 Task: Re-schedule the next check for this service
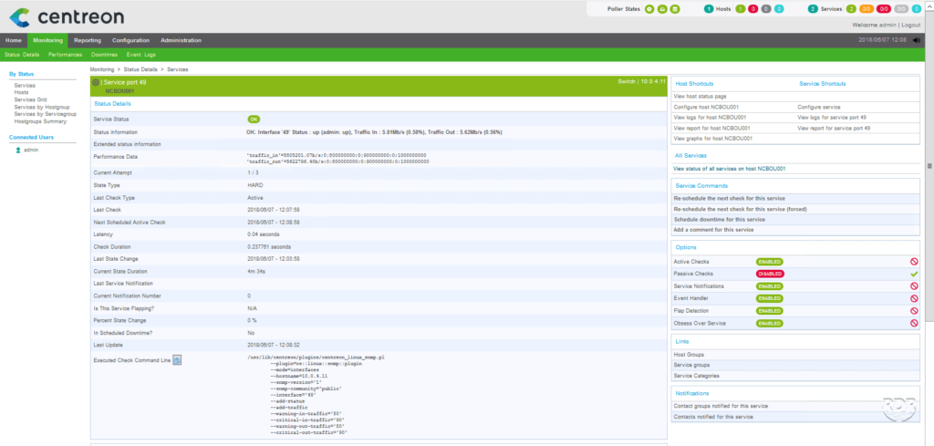[x=729, y=198]
